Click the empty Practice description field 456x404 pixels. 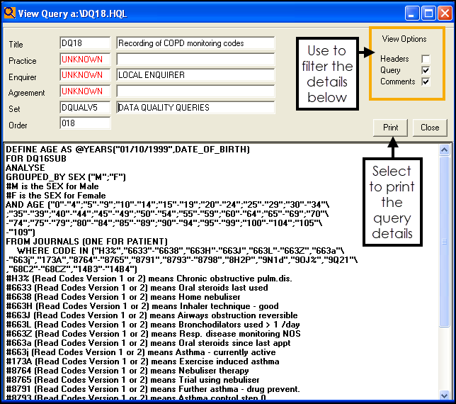click(195, 60)
